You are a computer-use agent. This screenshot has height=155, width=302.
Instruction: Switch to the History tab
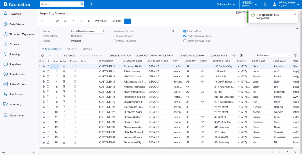(x=72, y=49)
